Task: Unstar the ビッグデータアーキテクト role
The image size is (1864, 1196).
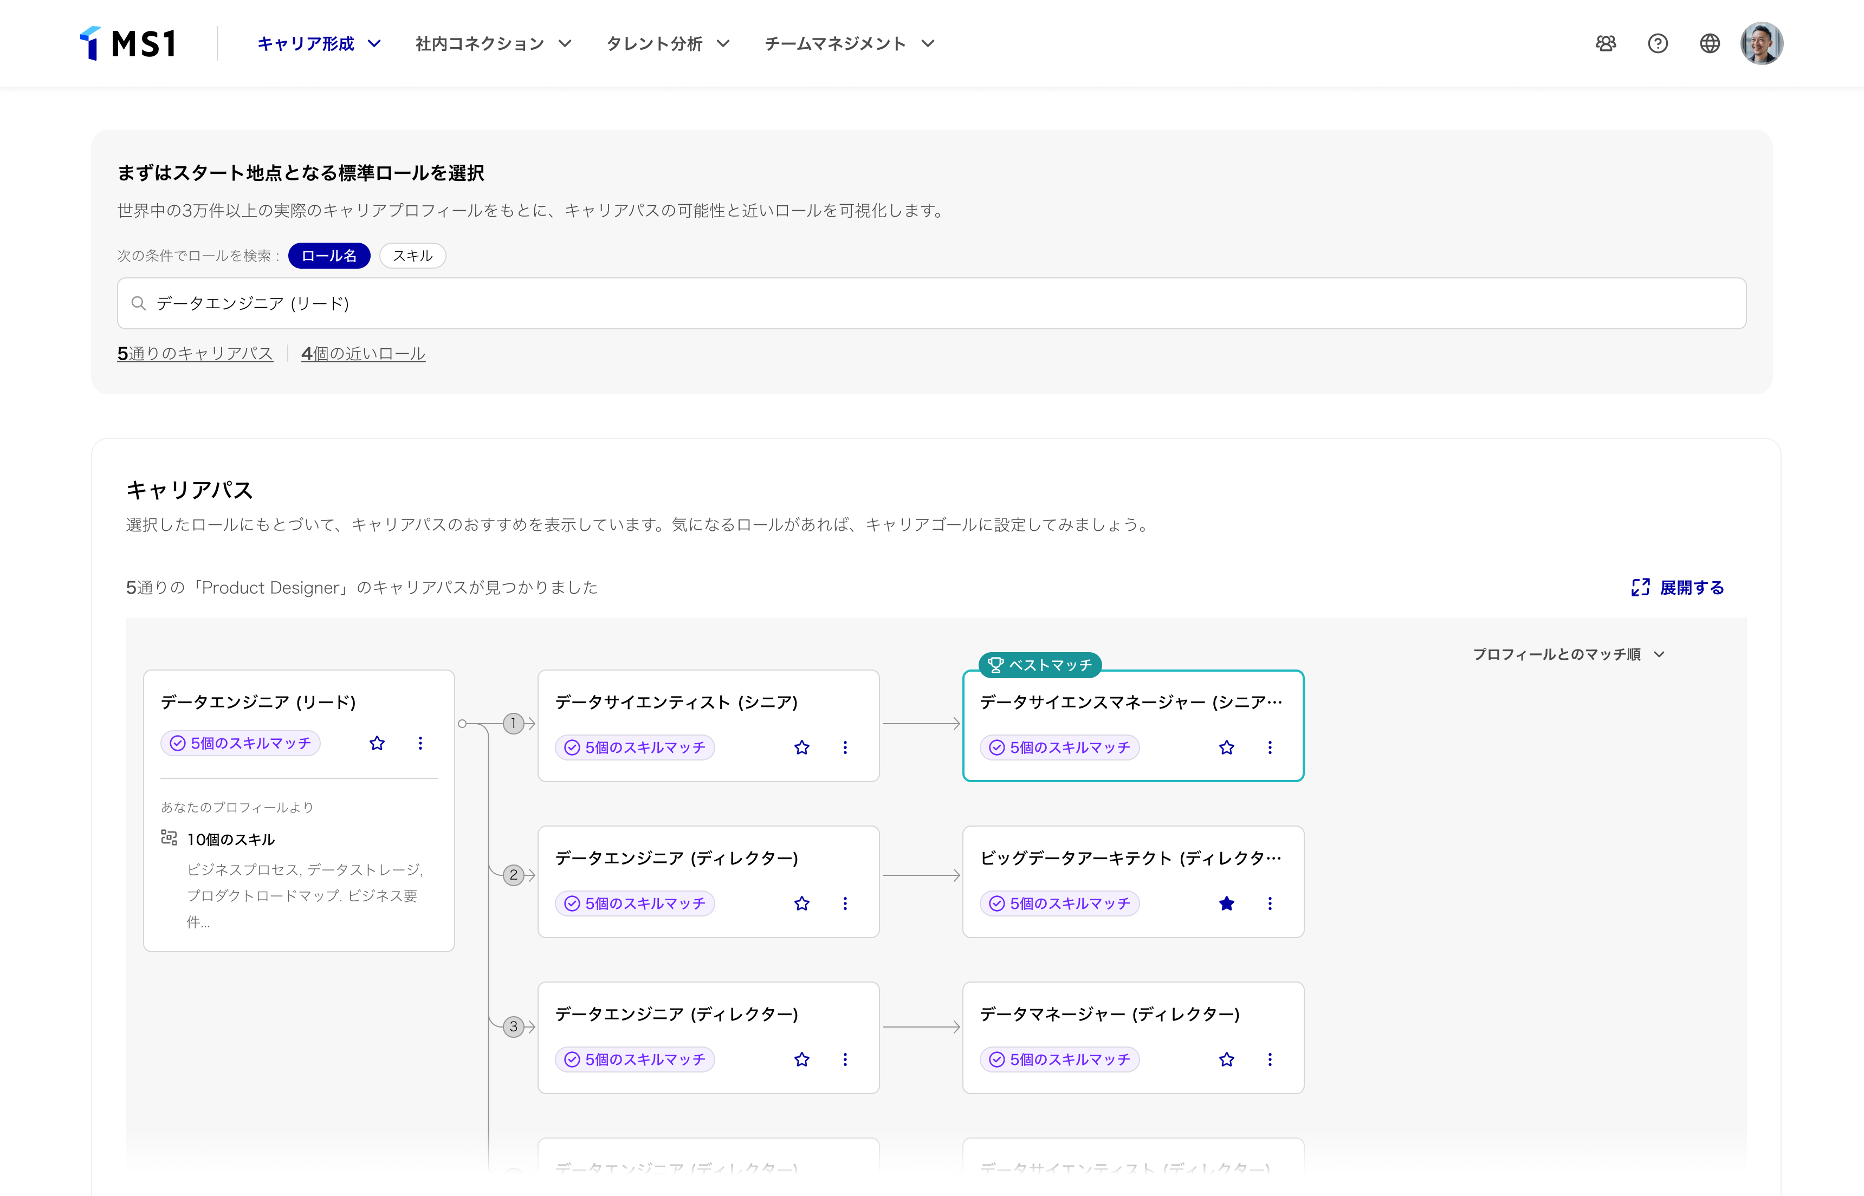Action: [x=1226, y=903]
